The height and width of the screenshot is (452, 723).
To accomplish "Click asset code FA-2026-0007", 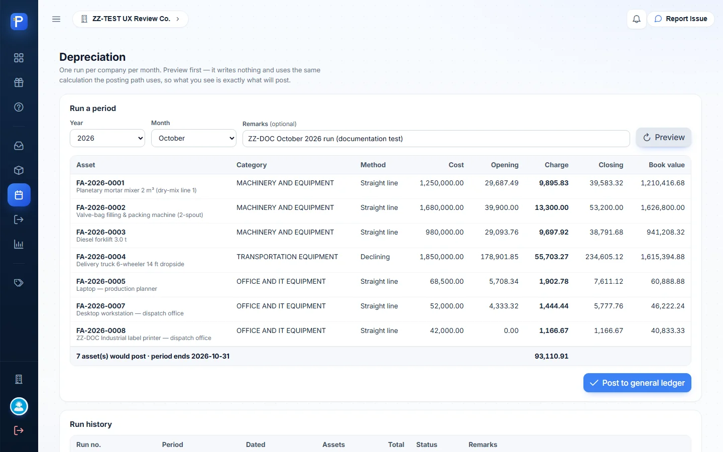I will [101, 306].
